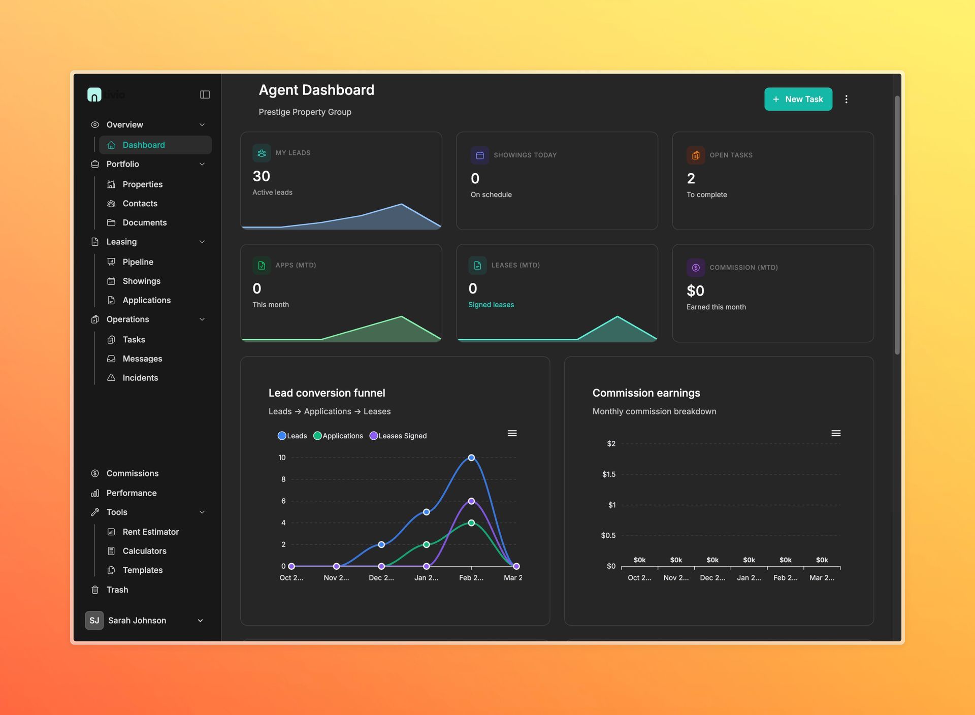
Task: Open the Documents folder icon
Action: pos(112,222)
